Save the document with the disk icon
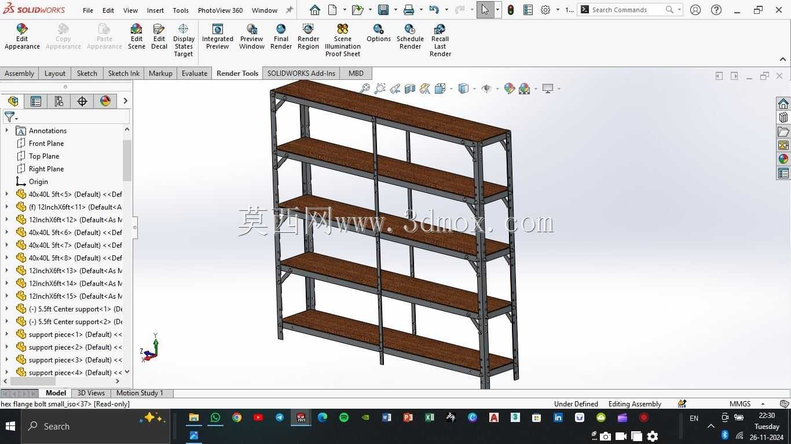Image resolution: width=791 pixels, height=444 pixels. point(383,10)
